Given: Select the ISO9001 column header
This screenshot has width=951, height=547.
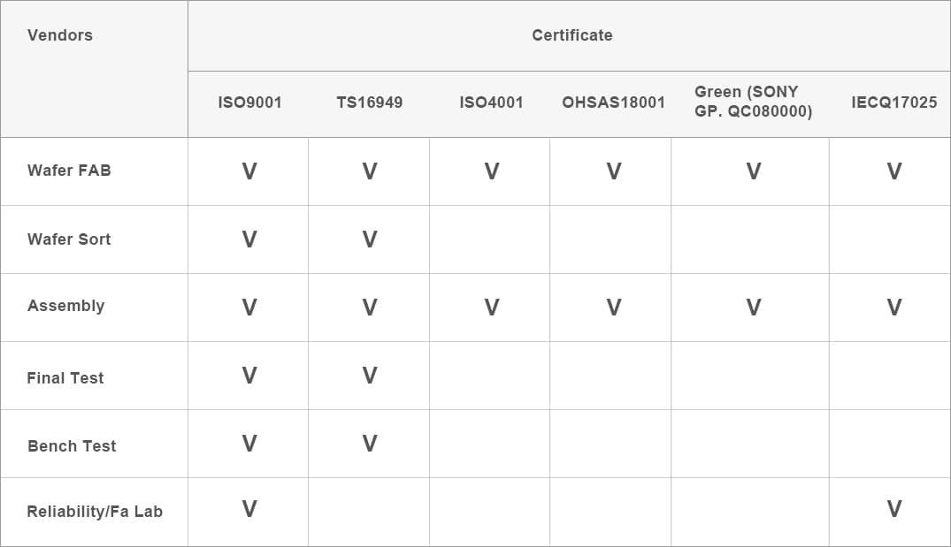Looking at the screenshot, I should pos(249,103).
